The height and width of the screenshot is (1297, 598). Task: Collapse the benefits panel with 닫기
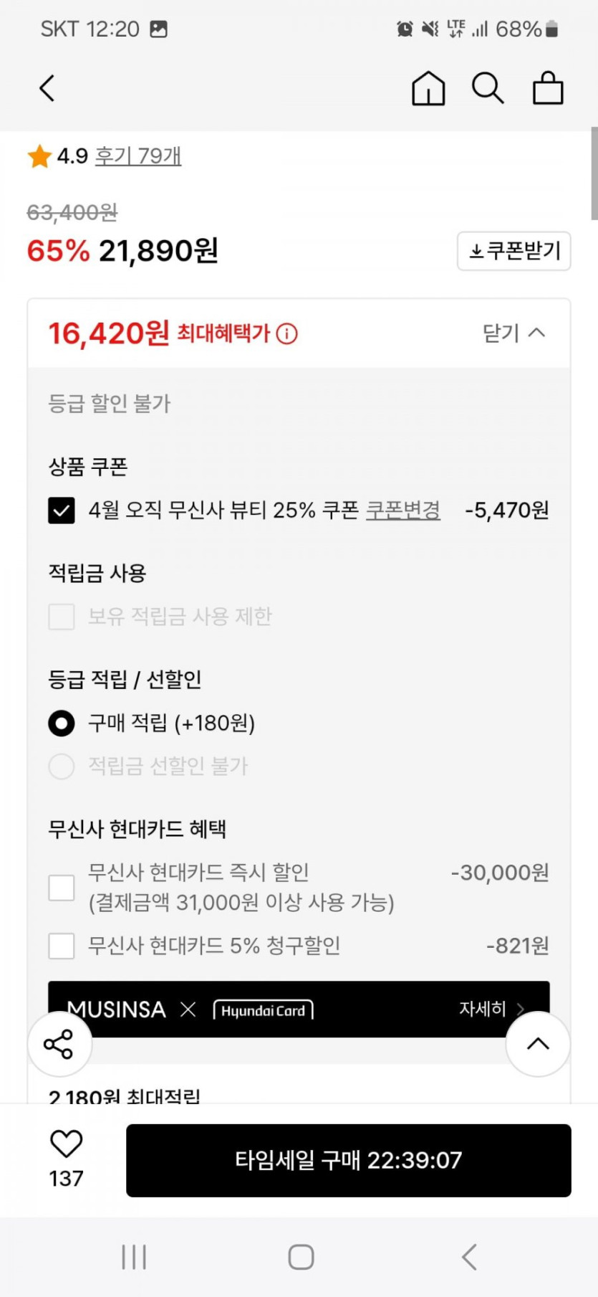pyautogui.click(x=513, y=333)
